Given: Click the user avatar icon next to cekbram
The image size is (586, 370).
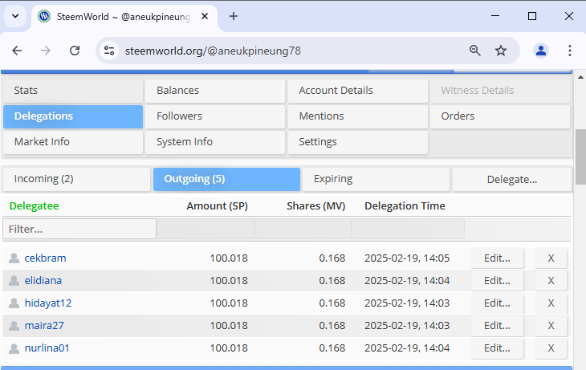Looking at the screenshot, I should click(14, 258).
